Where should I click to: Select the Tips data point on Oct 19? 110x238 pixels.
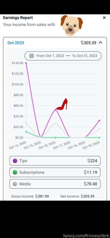[100, 120]
